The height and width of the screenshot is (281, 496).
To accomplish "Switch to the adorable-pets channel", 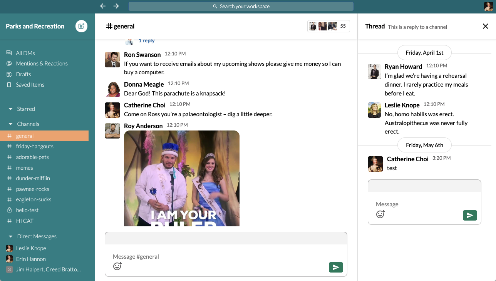I will click(x=32, y=157).
